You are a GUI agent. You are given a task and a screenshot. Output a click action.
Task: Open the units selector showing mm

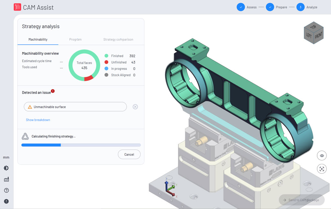[6, 157]
